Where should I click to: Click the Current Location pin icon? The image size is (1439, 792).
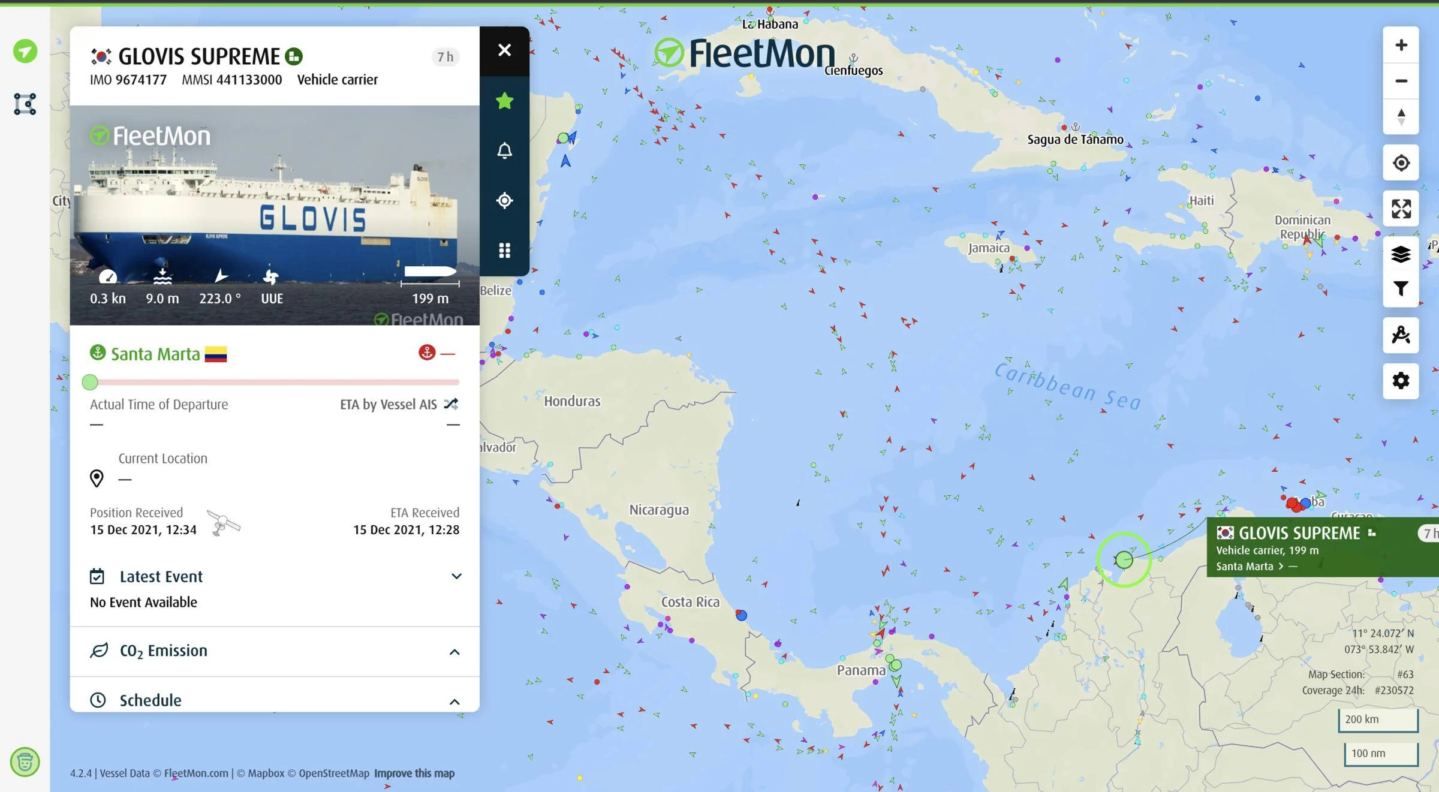click(x=97, y=478)
